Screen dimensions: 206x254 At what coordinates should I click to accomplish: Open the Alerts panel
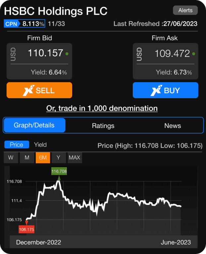[185, 10]
